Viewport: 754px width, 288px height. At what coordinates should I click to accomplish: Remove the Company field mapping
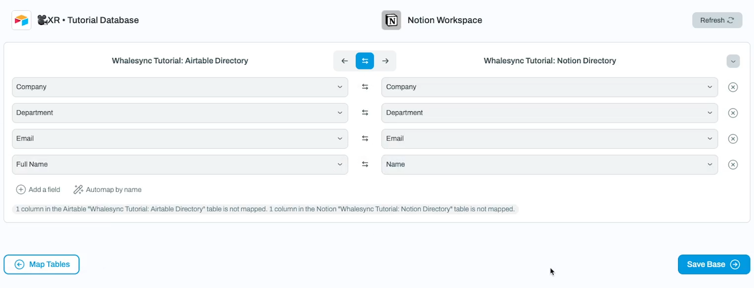pyautogui.click(x=733, y=87)
